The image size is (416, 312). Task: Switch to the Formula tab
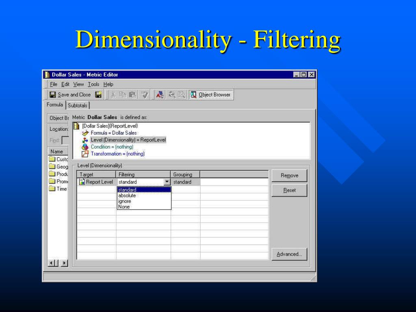coord(55,105)
